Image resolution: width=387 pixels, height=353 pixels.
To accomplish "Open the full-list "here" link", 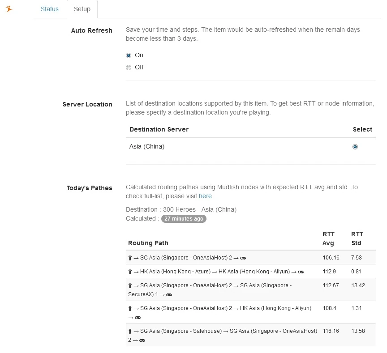I will point(205,196).
